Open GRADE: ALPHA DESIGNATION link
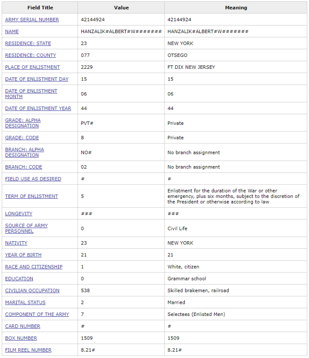Viewport: 309px width, 358px height. (x=23, y=123)
